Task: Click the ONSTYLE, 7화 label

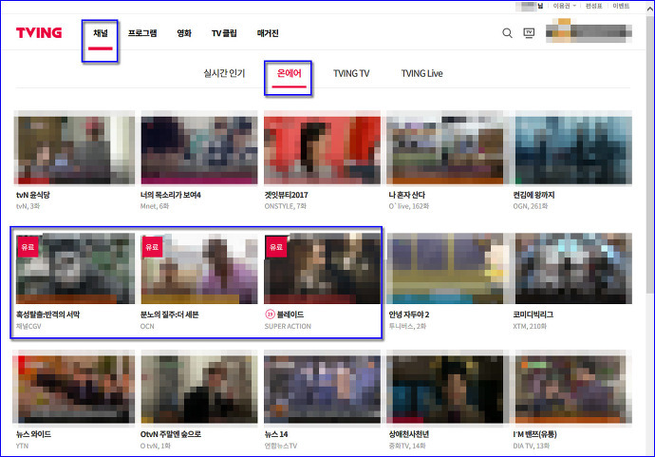Action: pyautogui.click(x=286, y=206)
